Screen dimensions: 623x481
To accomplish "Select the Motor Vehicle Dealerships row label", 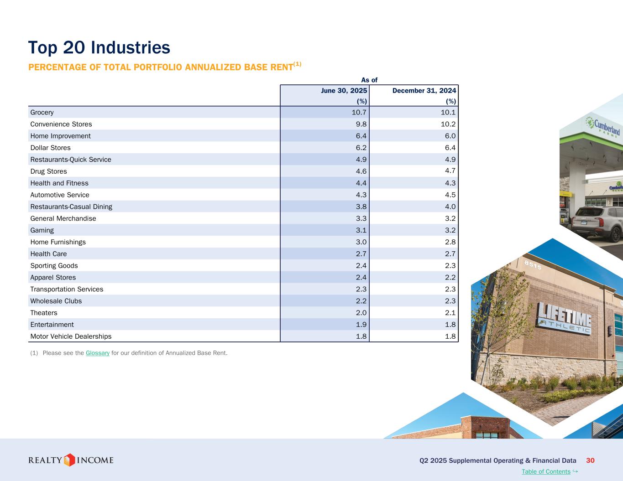I will 71,336.
